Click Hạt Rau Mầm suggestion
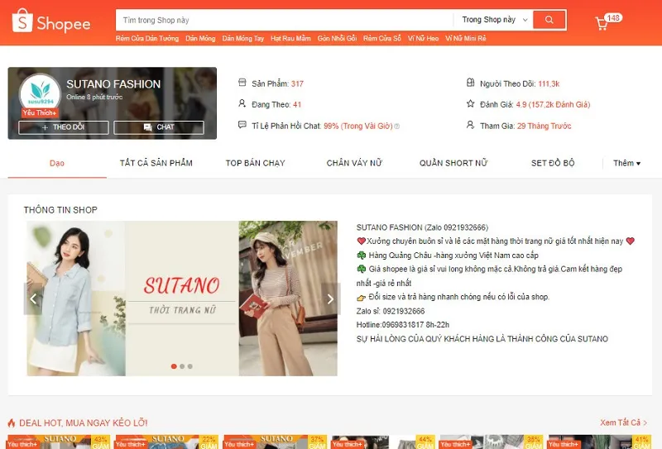Viewport: 662px width, 449px height. (x=291, y=38)
